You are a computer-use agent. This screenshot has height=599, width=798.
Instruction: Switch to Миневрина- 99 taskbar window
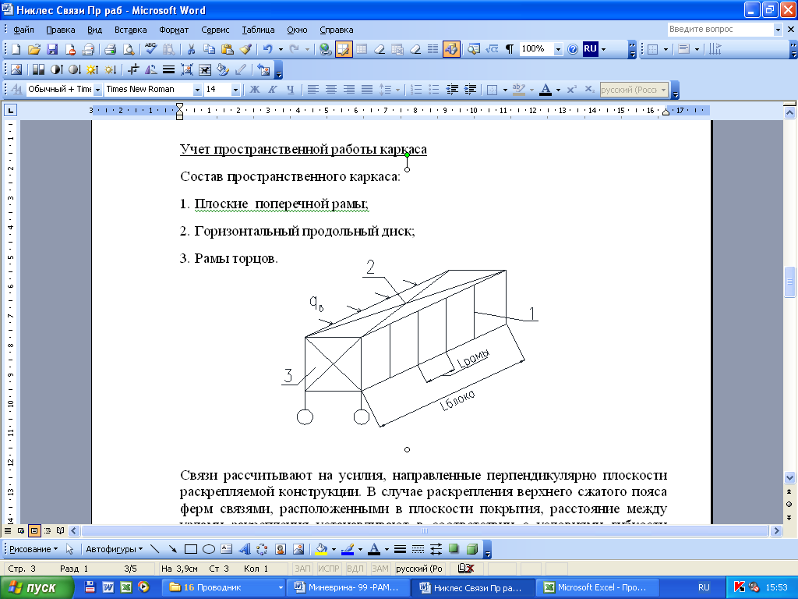pyautogui.click(x=349, y=588)
